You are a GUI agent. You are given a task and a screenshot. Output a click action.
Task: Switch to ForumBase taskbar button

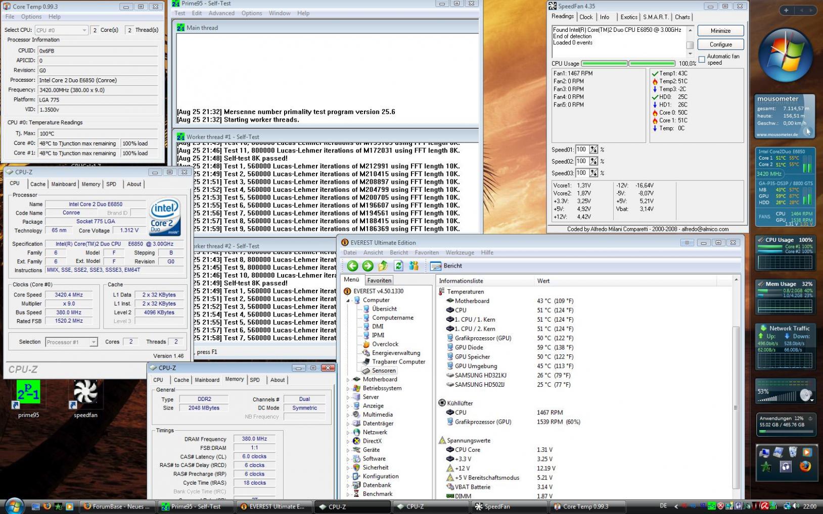point(117,506)
